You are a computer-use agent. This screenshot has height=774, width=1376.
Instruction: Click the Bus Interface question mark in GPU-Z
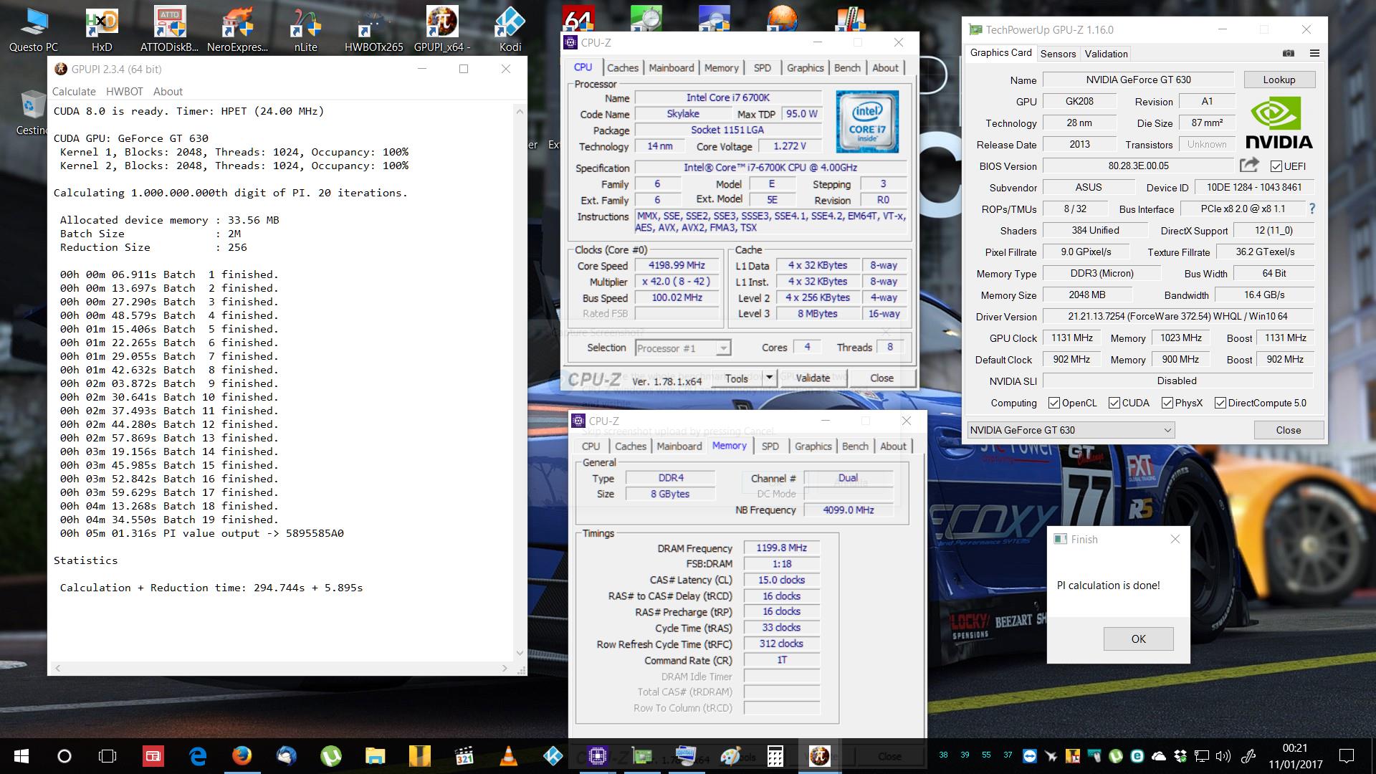coord(1312,209)
